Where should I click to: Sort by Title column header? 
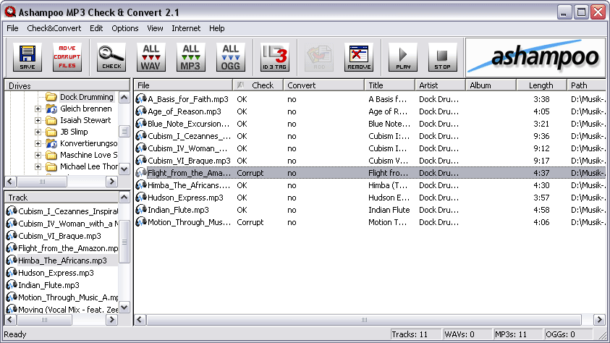[x=389, y=85]
